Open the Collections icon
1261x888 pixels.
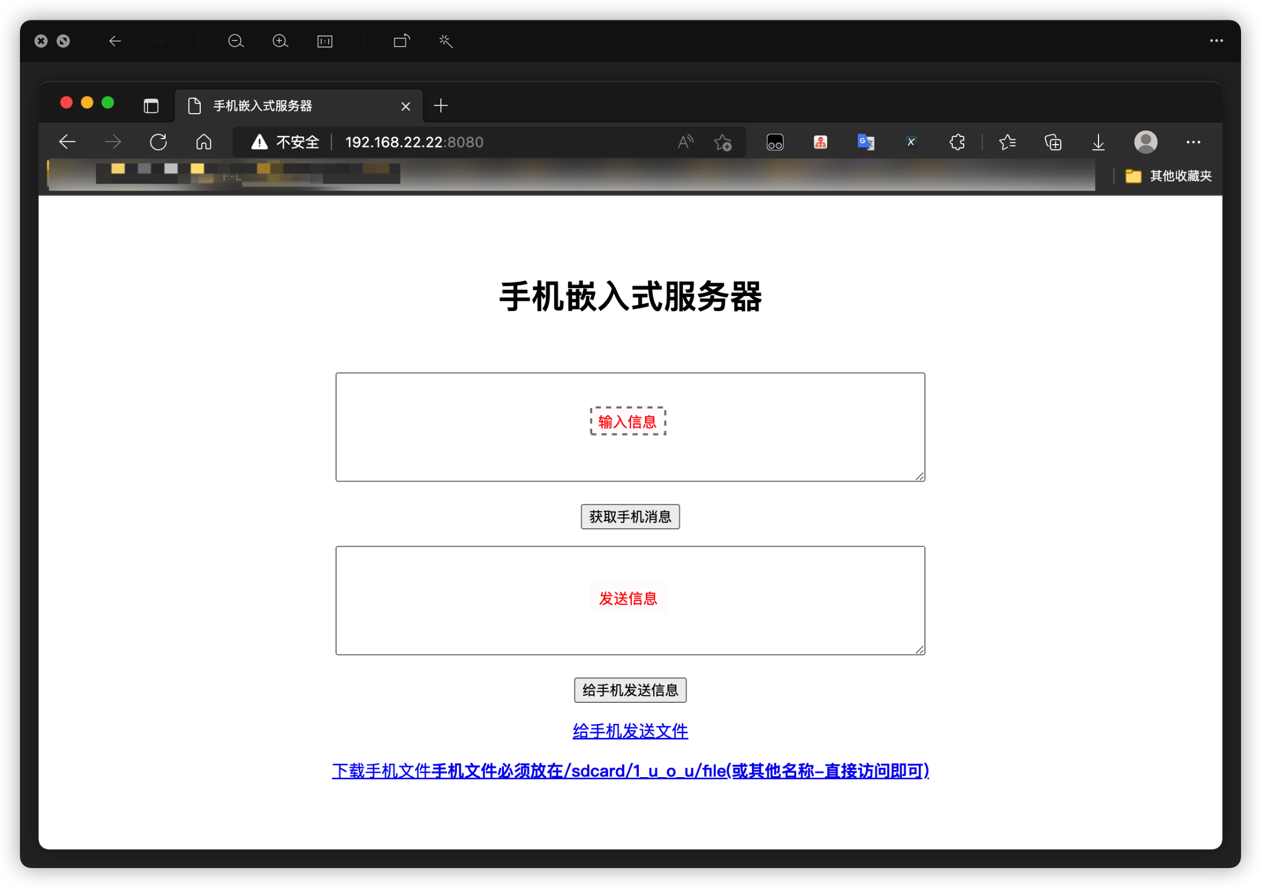coord(1052,142)
